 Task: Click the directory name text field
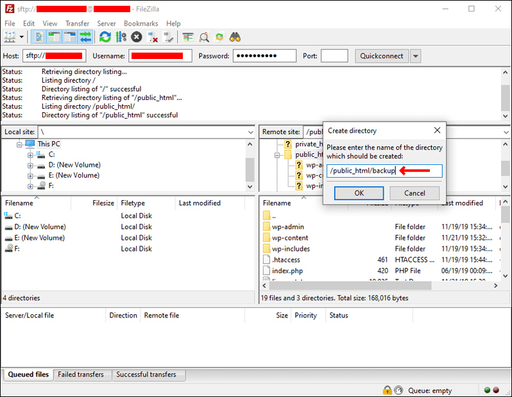click(x=384, y=171)
